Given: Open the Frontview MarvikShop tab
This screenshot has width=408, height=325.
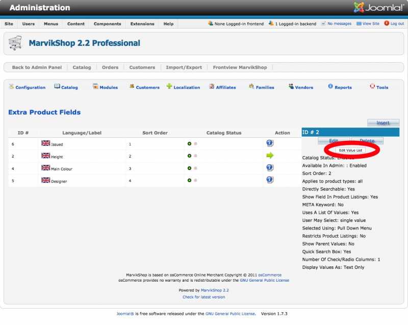Looking at the screenshot, I should (x=240, y=67).
